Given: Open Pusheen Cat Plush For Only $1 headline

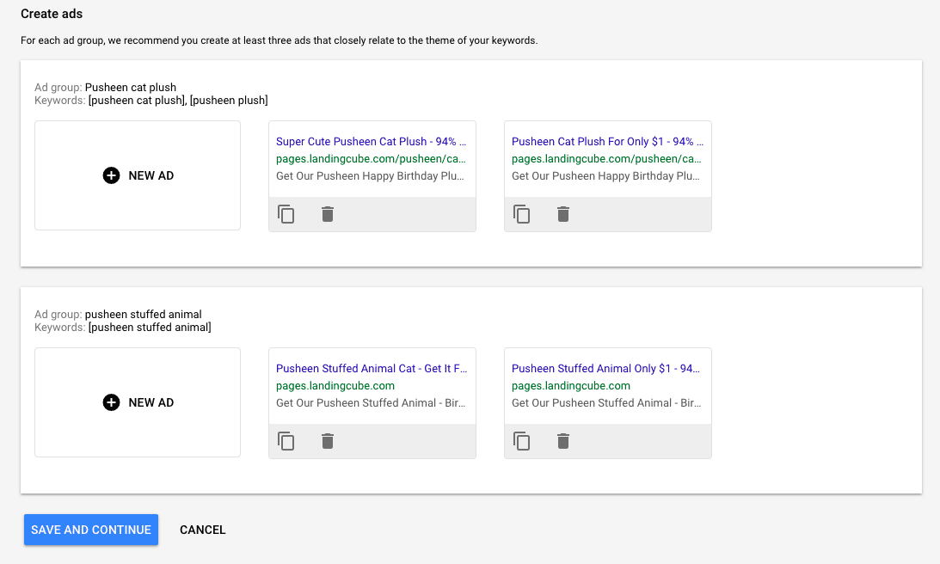Looking at the screenshot, I should (x=607, y=142).
